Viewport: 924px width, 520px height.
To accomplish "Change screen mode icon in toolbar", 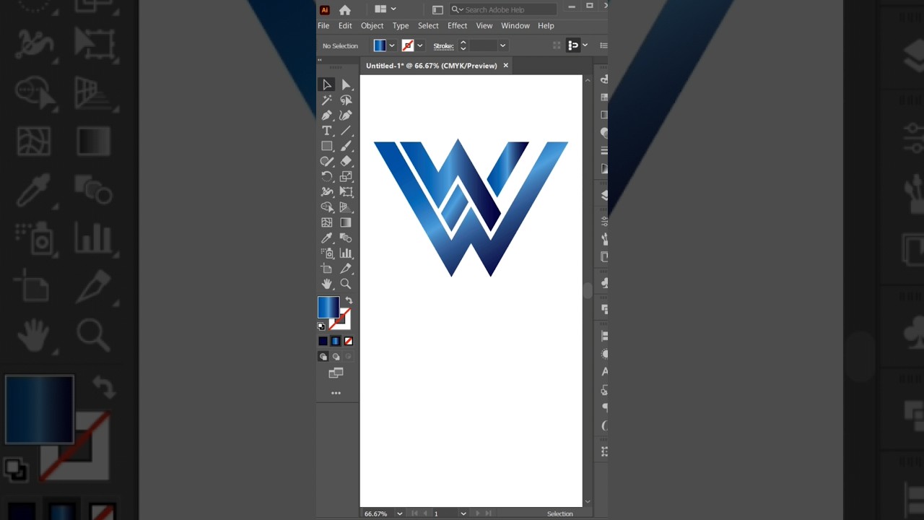I will coord(336,373).
